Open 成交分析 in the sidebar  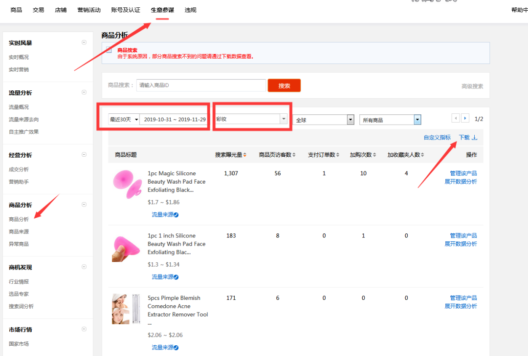coord(19,169)
